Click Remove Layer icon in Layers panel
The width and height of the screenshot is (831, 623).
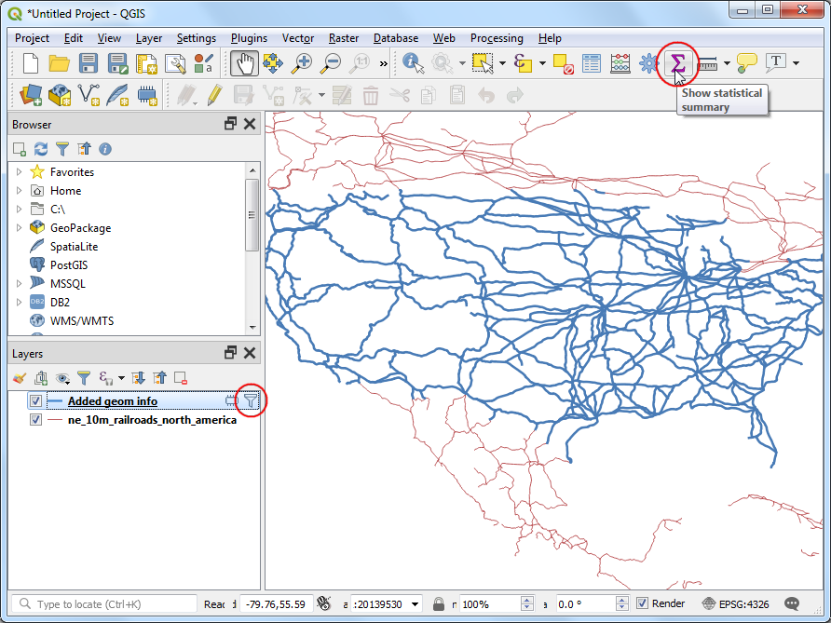[181, 377]
